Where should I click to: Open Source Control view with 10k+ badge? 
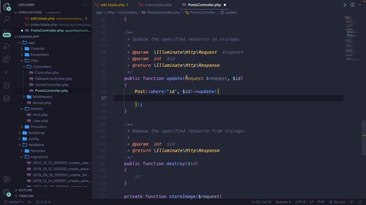tap(6, 33)
